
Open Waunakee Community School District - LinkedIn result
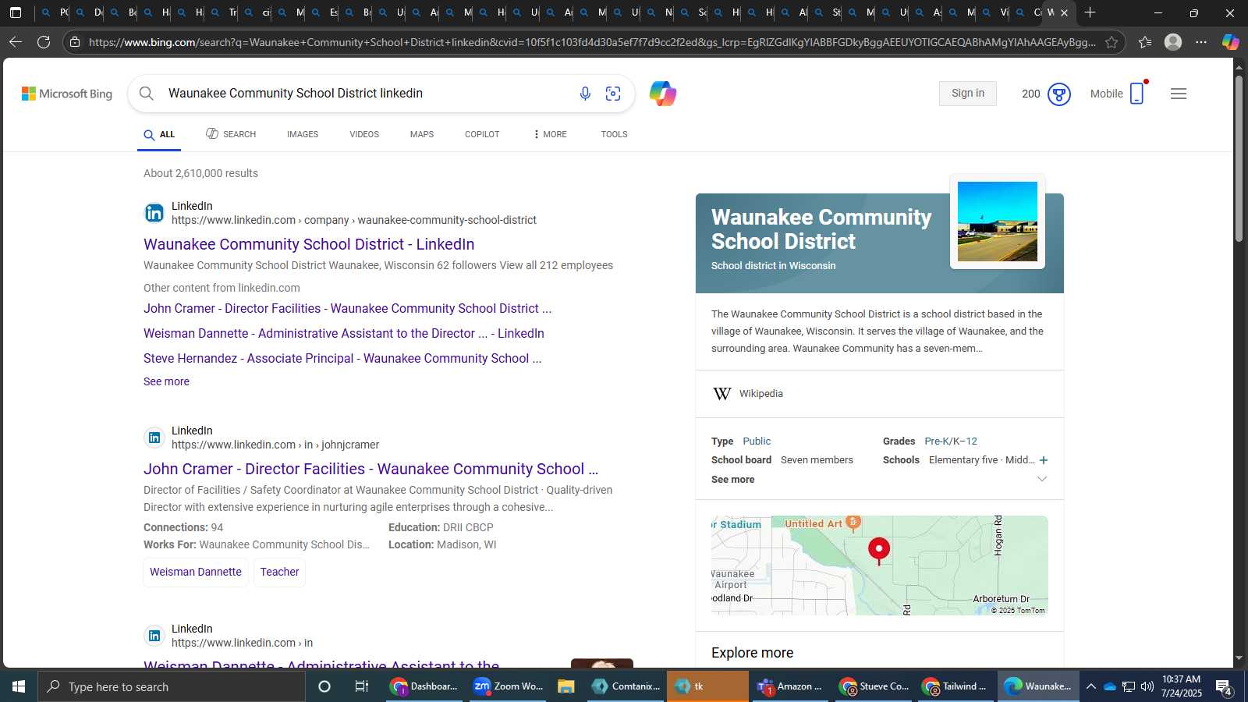309,244
